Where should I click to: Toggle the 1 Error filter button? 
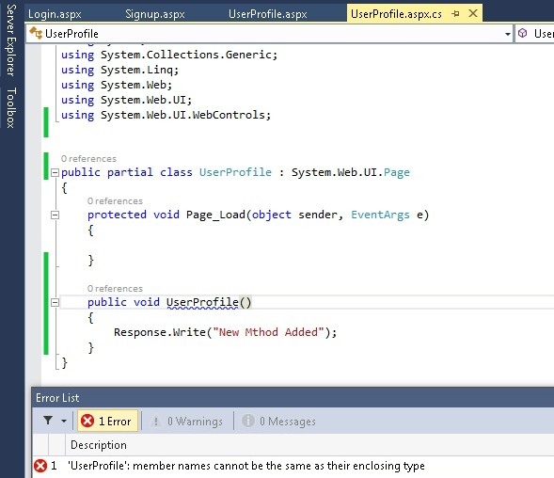[107, 421]
